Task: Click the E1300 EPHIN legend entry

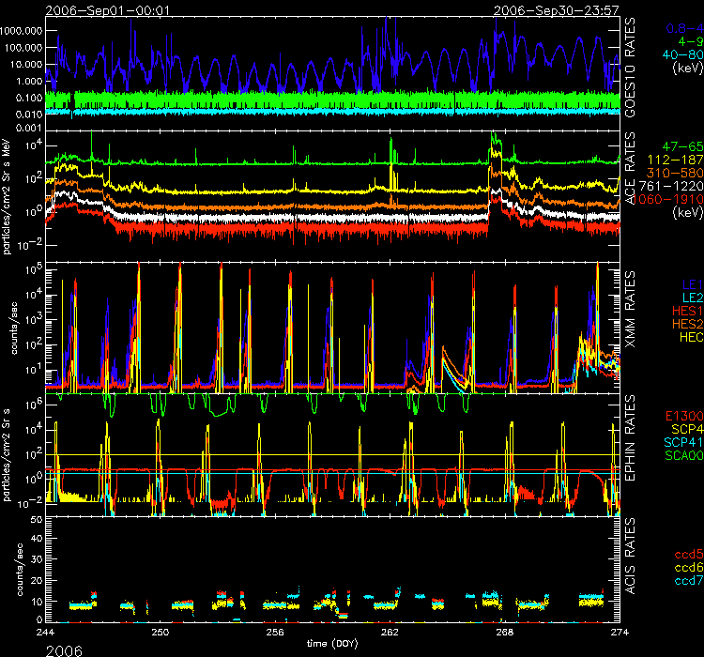Action: (x=680, y=415)
